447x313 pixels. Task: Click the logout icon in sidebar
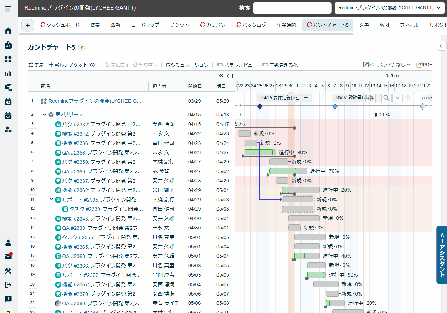[8, 284]
